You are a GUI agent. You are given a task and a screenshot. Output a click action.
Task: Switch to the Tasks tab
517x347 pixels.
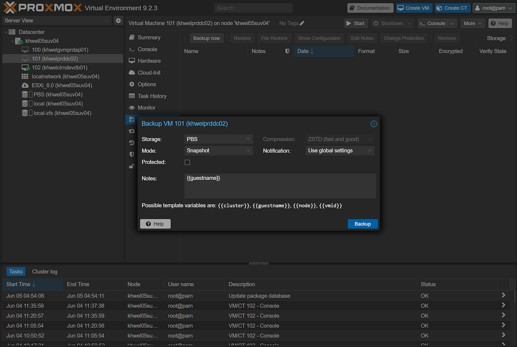16,272
